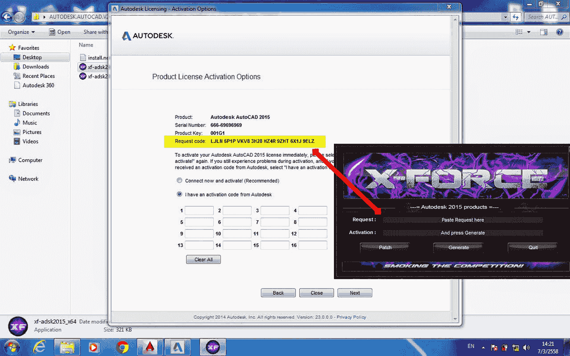Viewport: 570px width, 356px height.
Task: Collapse the Libraries tree section
Action: pyautogui.click(x=7, y=104)
